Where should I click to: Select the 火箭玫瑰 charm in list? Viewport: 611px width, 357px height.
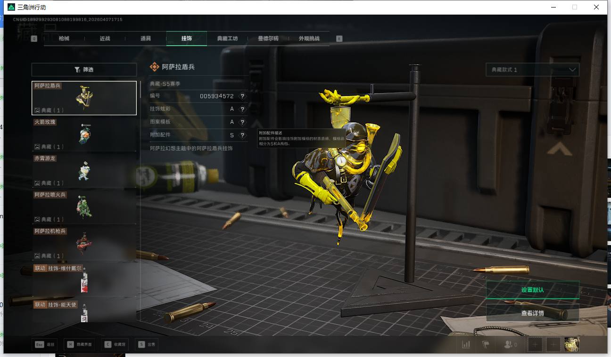coord(84,135)
